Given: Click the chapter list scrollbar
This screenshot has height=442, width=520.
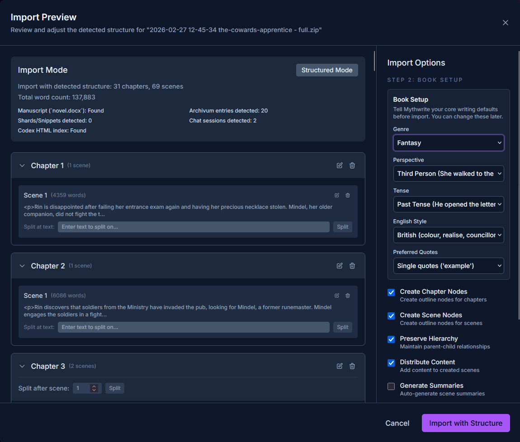Looking at the screenshot, I should pos(374,61).
